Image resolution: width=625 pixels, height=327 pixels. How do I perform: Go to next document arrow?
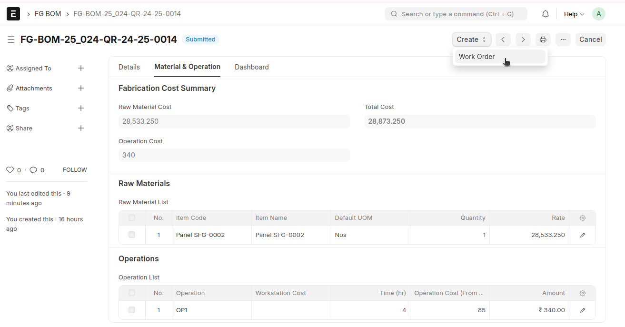click(x=523, y=40)
